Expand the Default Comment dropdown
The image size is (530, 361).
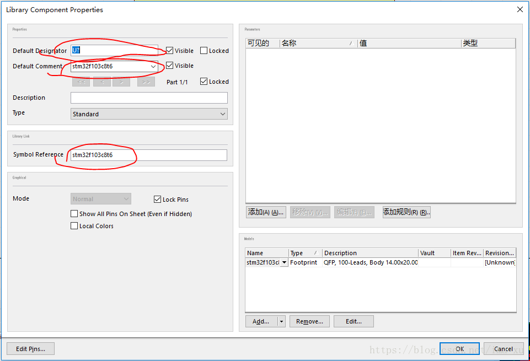coord(153,67)
